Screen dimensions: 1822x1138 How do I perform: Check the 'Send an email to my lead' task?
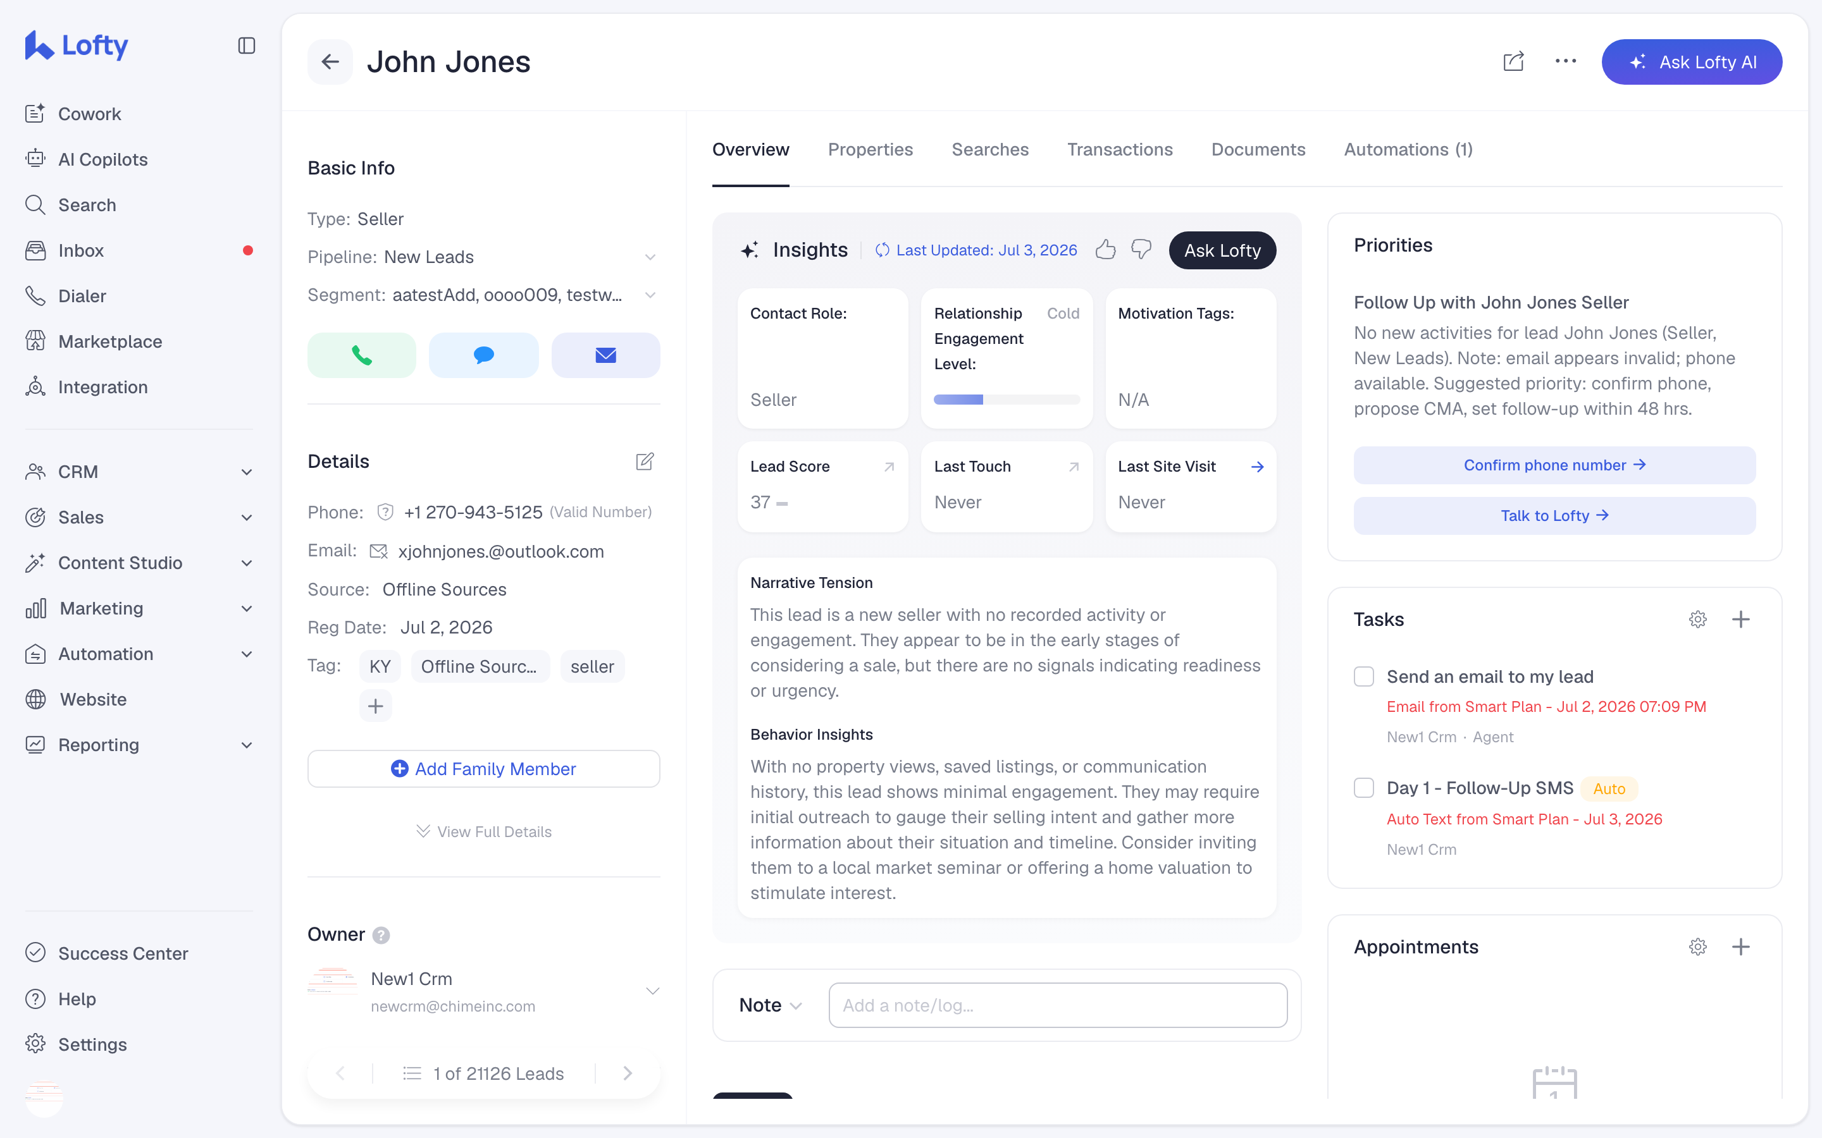(1363, 676)
